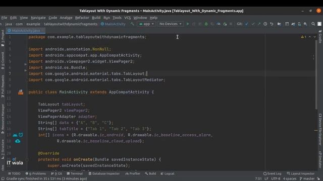
Task: Click the Make Project hammer icon
Action: coord(132,24)
